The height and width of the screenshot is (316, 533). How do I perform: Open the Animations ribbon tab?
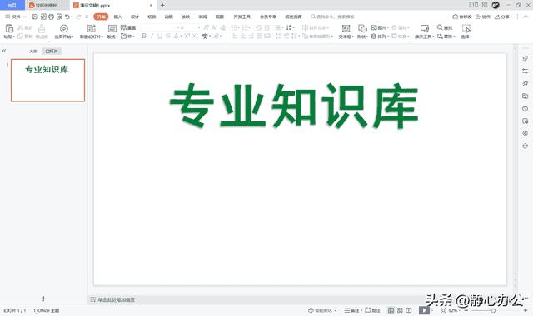tap(168, 17)
